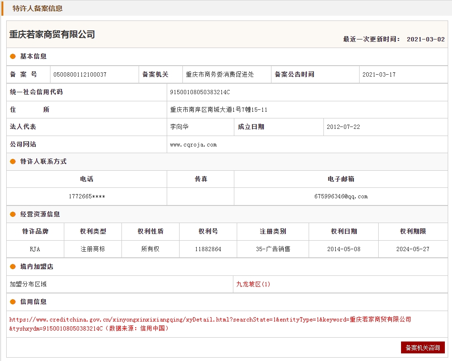Click the brand name RJA cell
The image size is (452, 361).
[x=35, y=249]
